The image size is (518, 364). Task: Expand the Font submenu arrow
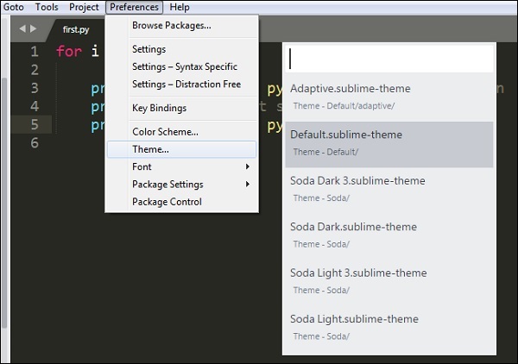click(248, 166)
